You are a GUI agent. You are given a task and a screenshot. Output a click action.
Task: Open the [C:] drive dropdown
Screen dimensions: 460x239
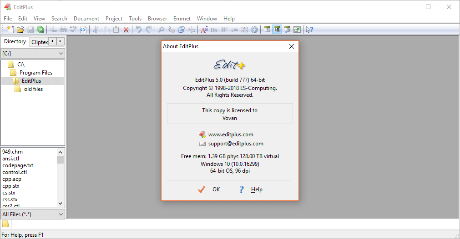(x=33, y=54)
